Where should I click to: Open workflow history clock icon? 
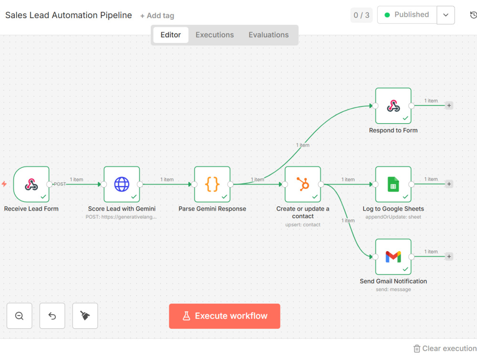coord(473,15)
